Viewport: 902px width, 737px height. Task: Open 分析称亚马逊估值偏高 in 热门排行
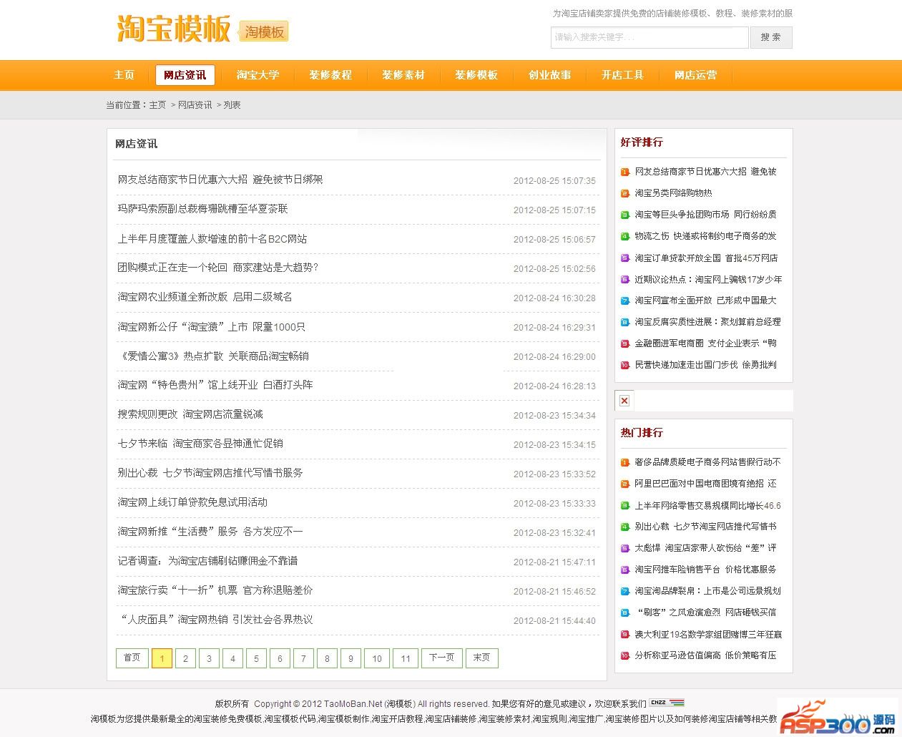tap(705, 655)
